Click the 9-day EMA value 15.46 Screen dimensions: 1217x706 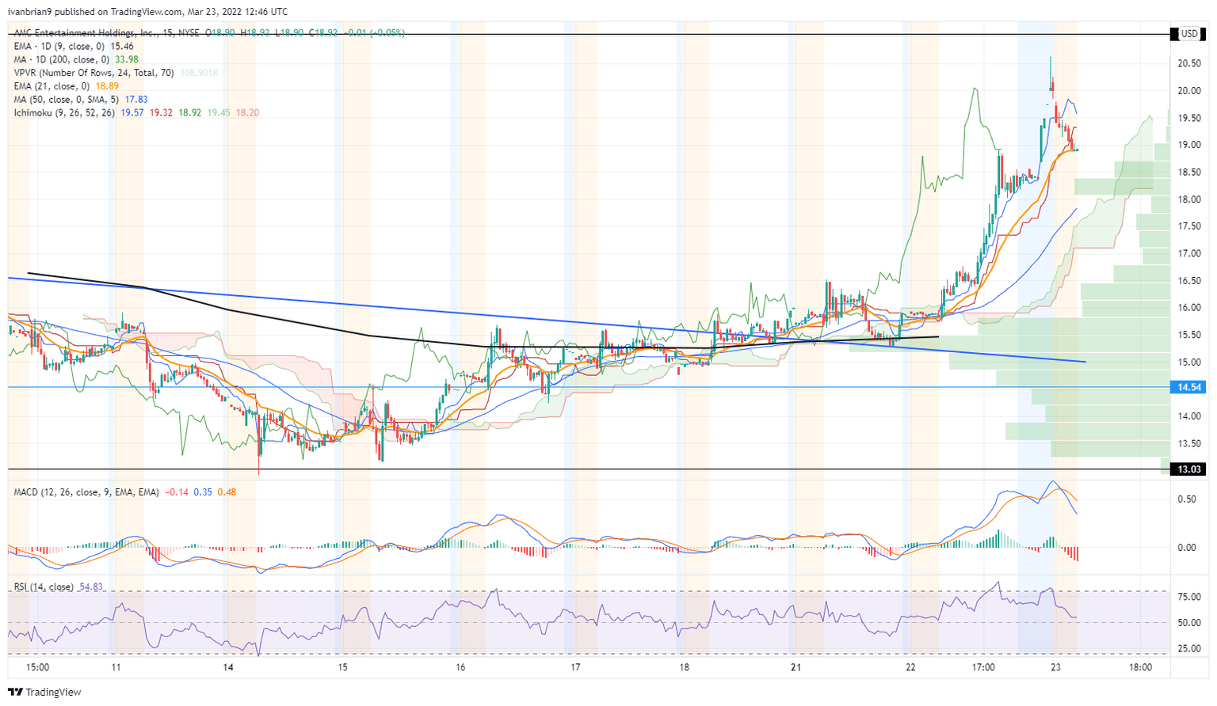tap(121, 47)
